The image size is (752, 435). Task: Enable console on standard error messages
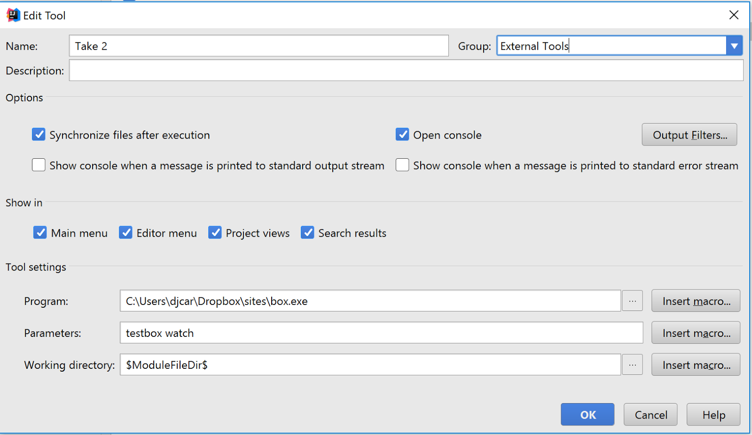point(402,165)
